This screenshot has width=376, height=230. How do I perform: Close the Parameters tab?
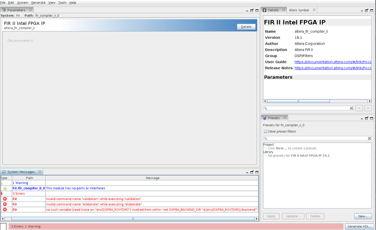(30, 10)
